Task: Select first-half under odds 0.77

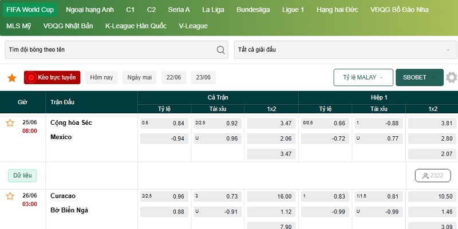Action: 379,139
